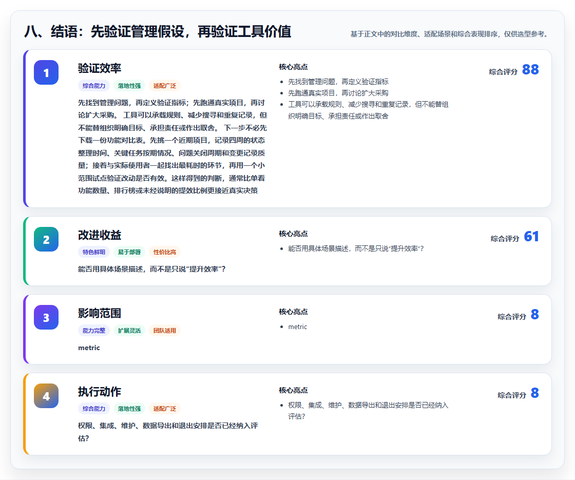Select the 验证效率 card title

[x=100, y=68]
